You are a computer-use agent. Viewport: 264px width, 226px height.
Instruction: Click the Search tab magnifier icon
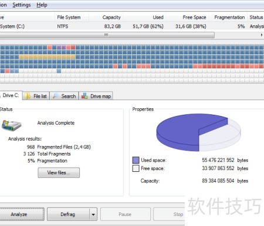click(x=56, y=96)
